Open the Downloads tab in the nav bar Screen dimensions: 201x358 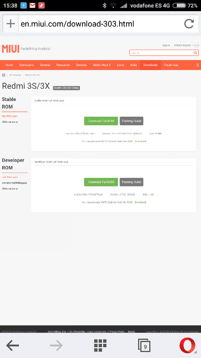151,65
